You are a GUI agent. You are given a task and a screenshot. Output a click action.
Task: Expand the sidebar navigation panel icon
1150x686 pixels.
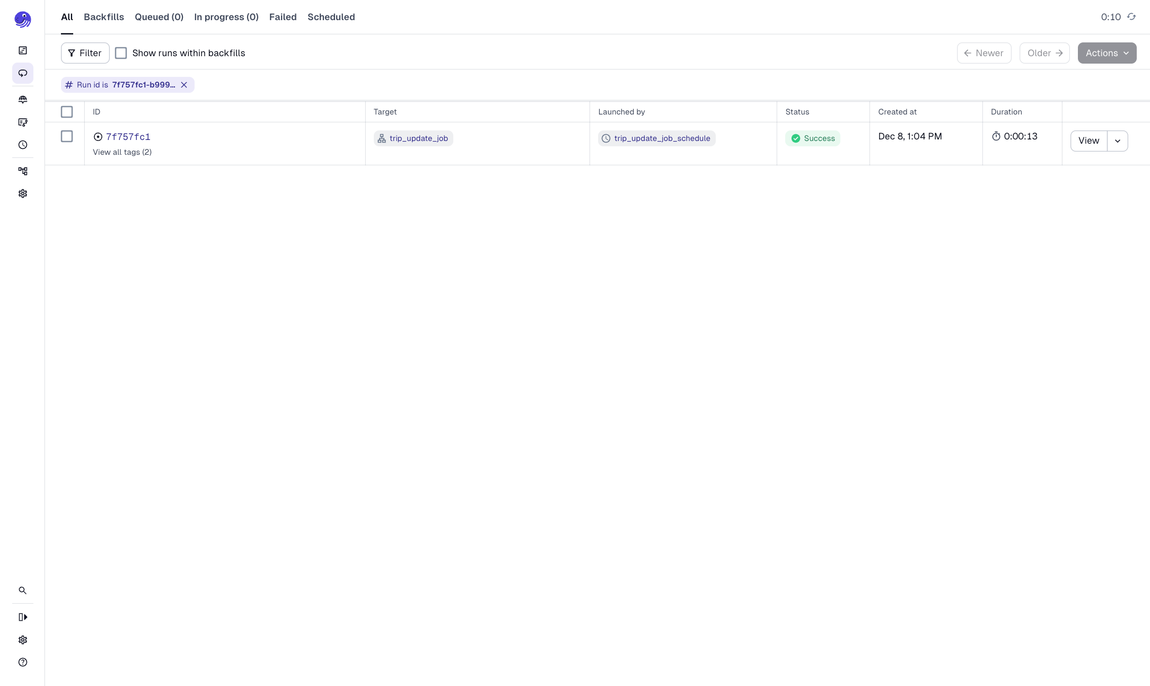click(x=23, y=617)
